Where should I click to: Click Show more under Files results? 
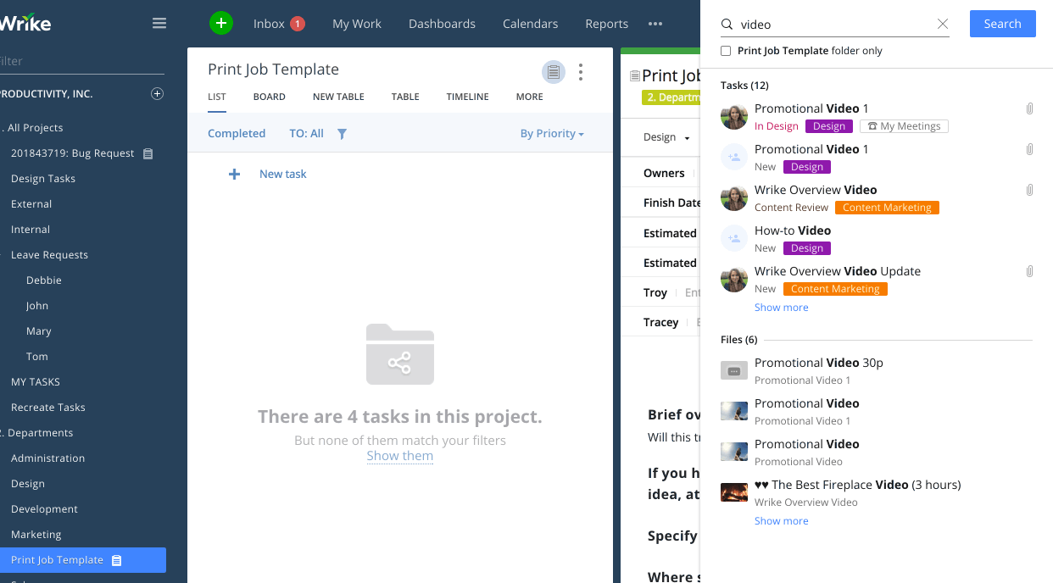click(781, 521)
